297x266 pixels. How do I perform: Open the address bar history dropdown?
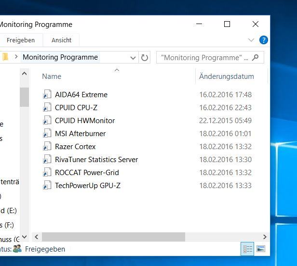[x=133, y=58]
